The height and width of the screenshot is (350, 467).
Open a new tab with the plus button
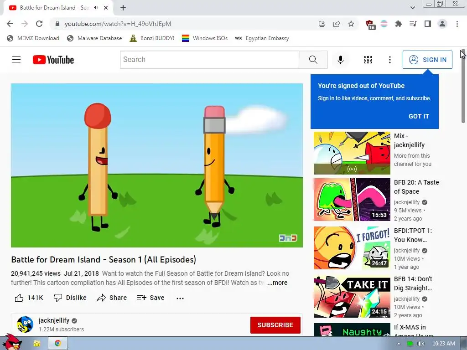(x=123, y=8)
